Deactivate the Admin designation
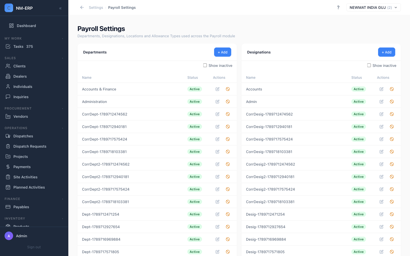 point(392,102)
